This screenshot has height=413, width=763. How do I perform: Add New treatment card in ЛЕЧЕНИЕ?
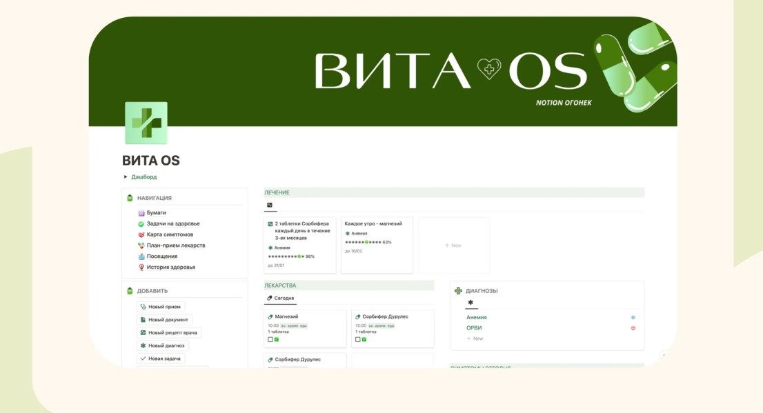coord(453,245)
